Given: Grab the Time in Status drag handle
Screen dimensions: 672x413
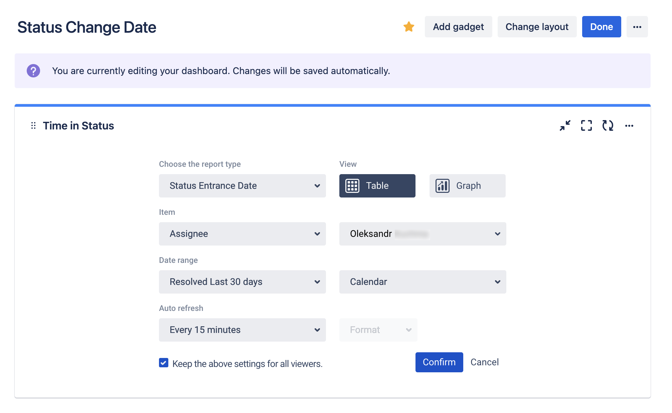Looking at the screenshot, I should pyautogui.click(x=33, y=126).
